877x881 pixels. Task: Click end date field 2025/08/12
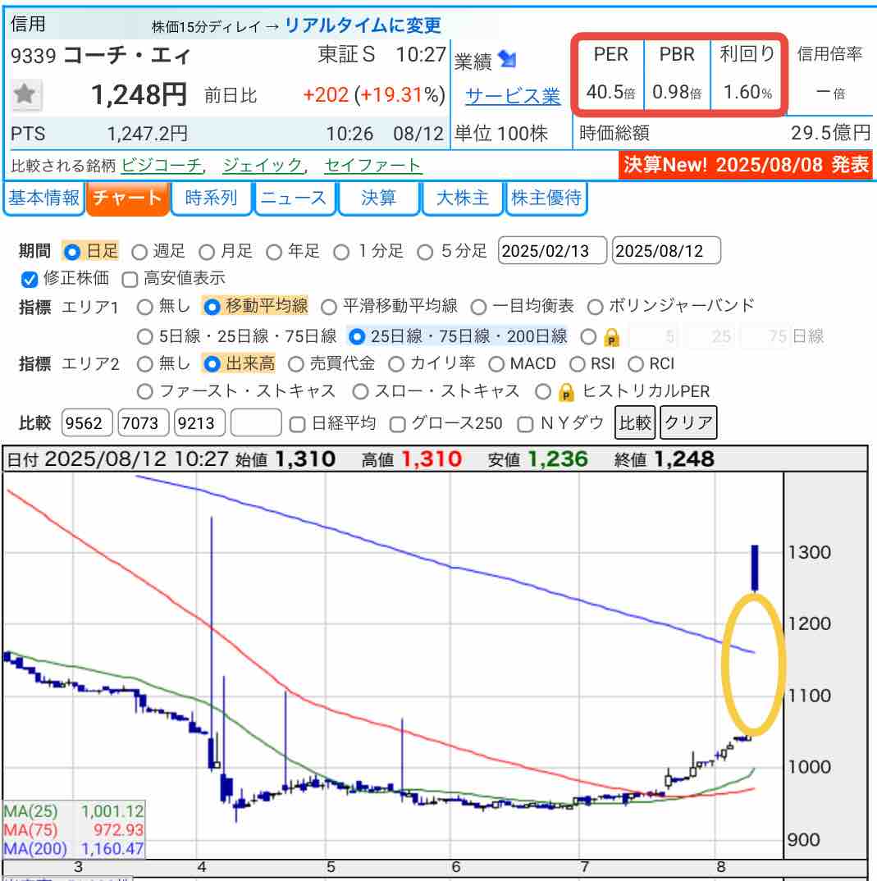pos(666,250)
